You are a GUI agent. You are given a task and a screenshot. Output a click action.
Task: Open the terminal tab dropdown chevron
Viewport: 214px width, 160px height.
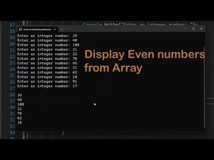tap(67, 29)
